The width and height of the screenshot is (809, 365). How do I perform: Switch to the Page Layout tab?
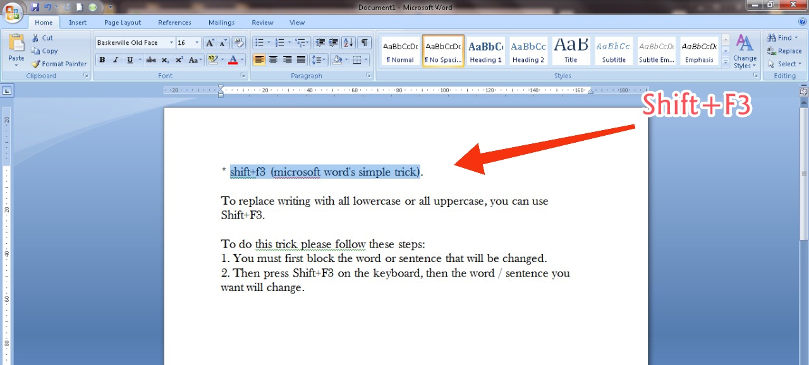tap(123, 23)
